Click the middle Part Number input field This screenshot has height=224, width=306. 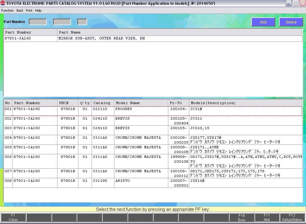pyautogui.click(x=62, y=22)
